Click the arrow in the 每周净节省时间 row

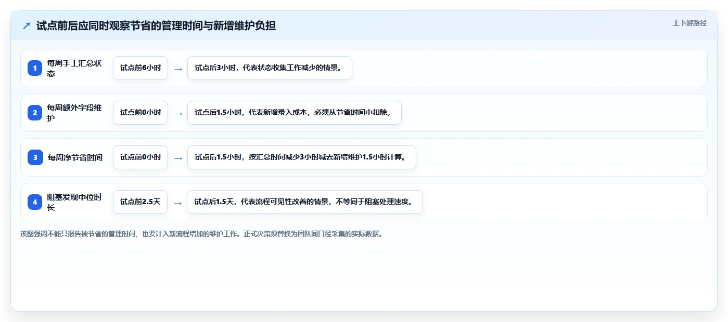(x=178, y=158)
